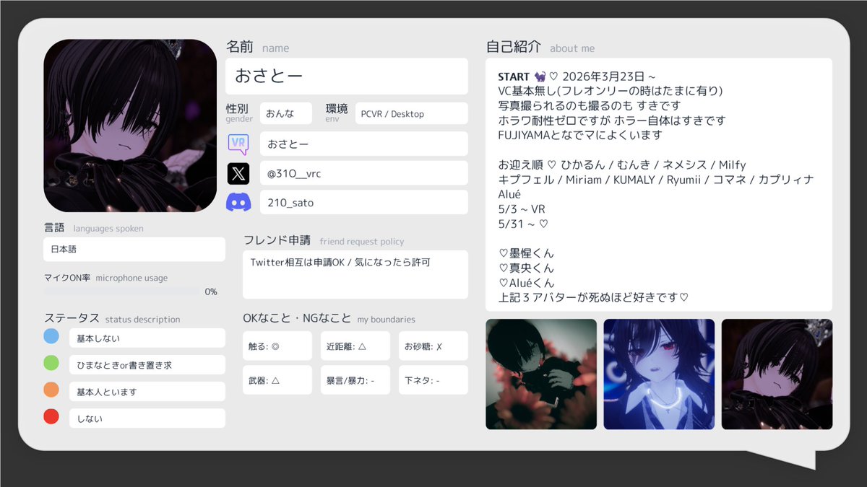Click the X (Twitter) logo icon
867x487 pixels.
point(238,173)
